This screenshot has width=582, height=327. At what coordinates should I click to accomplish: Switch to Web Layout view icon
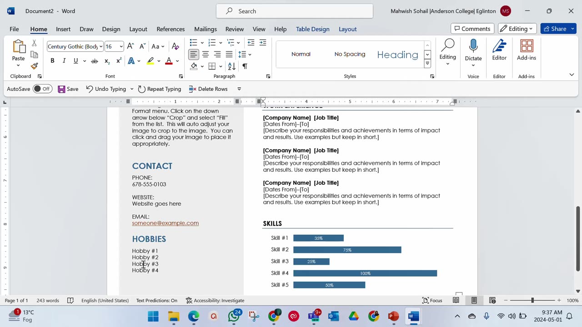pyautogui.click(x=492, y=300)
